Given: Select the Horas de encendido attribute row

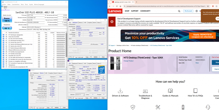Looking at the screenshot, I should 34,37.
